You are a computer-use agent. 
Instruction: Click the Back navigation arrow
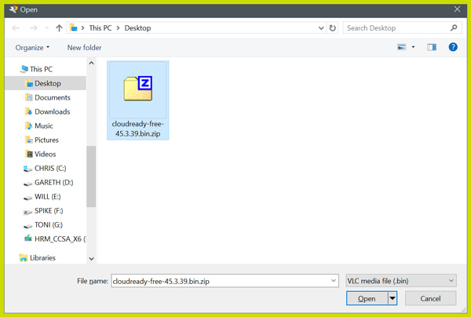click(16, 28)
